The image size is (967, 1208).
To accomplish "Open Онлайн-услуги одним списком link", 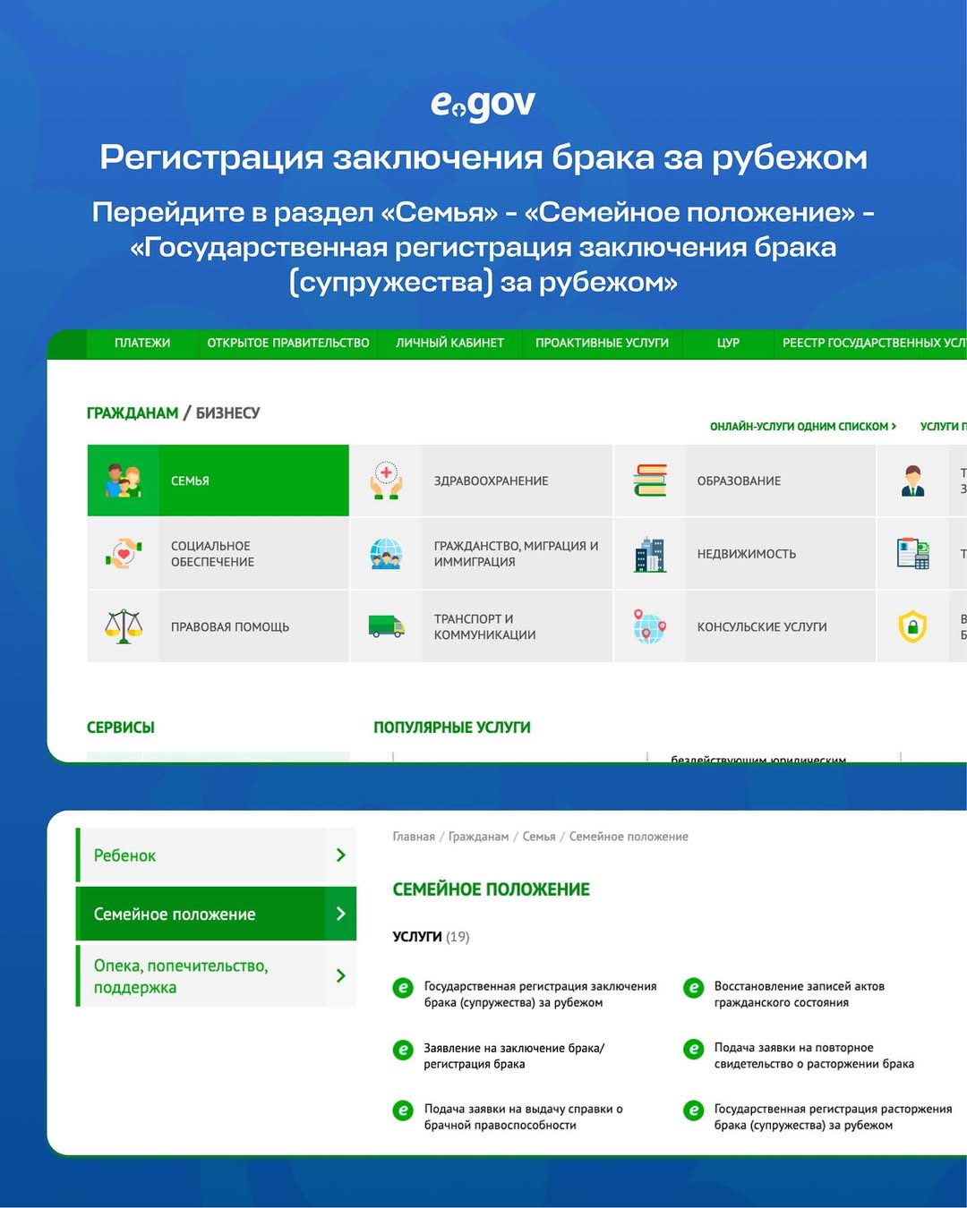I will click(802, 427).
